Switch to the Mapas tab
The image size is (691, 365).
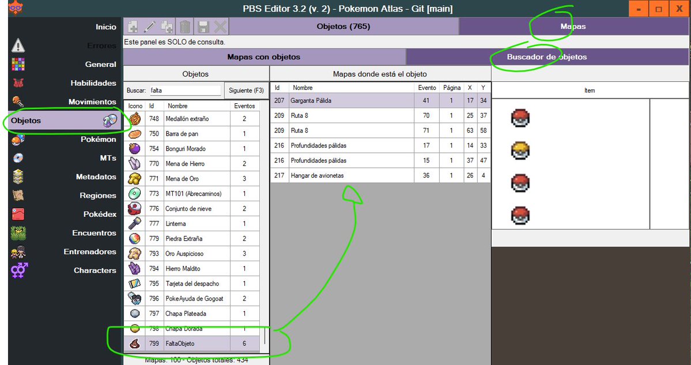coord(573,27)
